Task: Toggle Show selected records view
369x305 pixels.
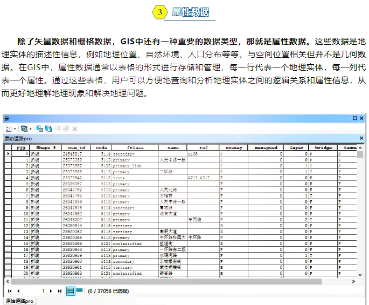Action: coord(80,290)
